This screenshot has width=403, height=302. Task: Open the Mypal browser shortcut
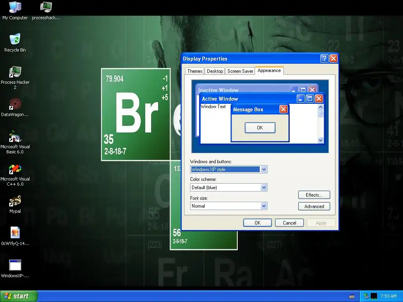[x=15, y=204]
